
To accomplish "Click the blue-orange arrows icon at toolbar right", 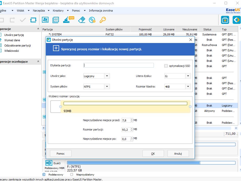I will tap(236, 20).
